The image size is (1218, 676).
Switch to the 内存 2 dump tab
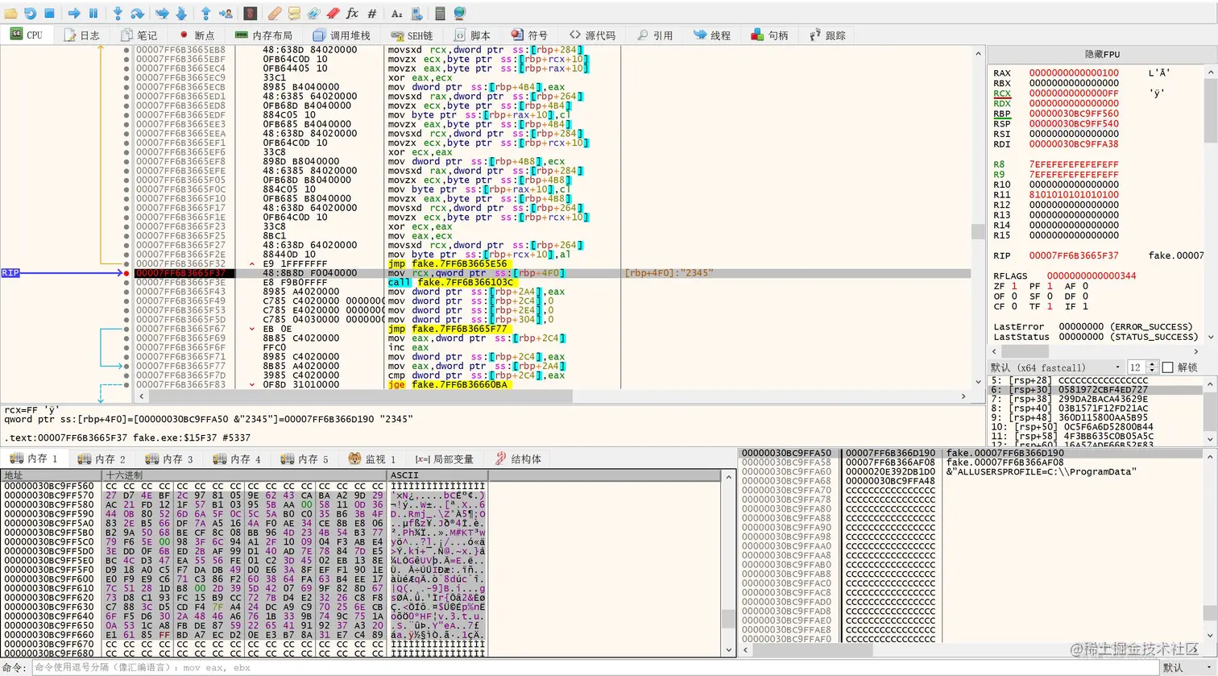point(101,458)
